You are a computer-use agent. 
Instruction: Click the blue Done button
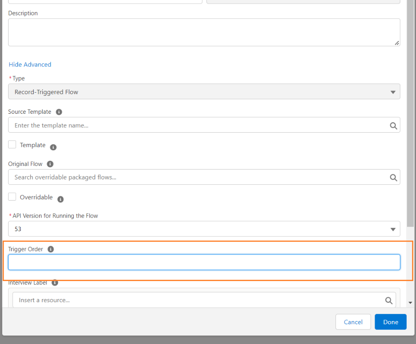point(390,322)
